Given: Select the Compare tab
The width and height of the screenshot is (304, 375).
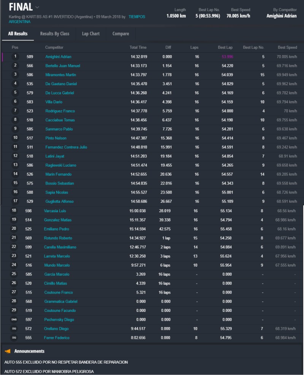Looking at the screenshot, I should pyautogui.click(x=120, y=33).
